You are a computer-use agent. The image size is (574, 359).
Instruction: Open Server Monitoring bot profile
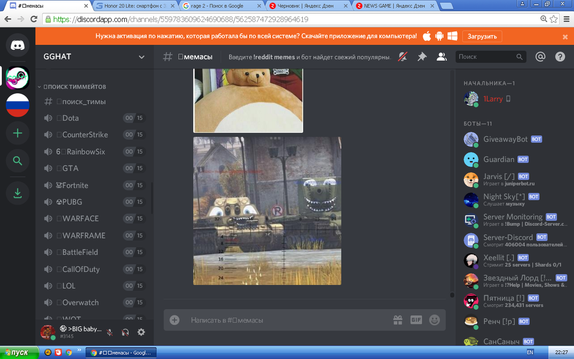[514, 220]
